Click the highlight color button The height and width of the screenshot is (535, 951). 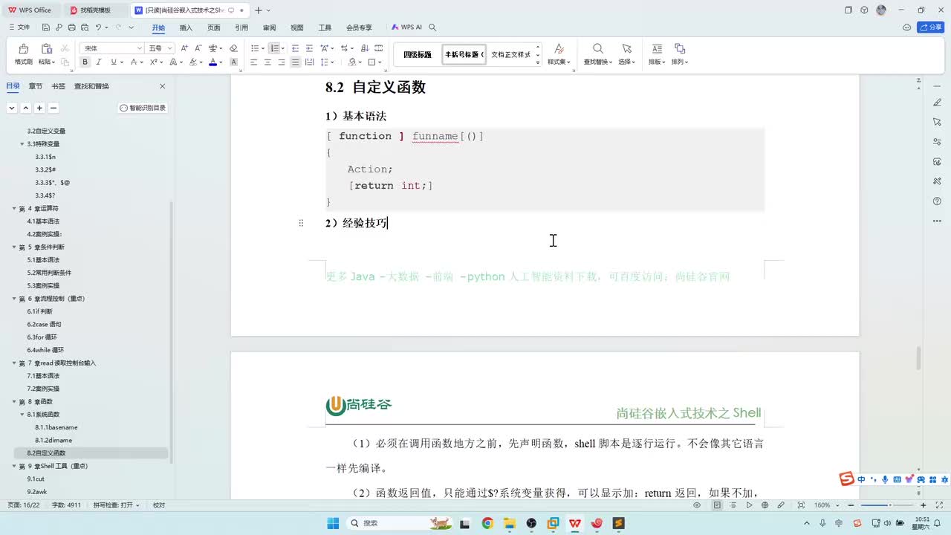pos(193,62)
